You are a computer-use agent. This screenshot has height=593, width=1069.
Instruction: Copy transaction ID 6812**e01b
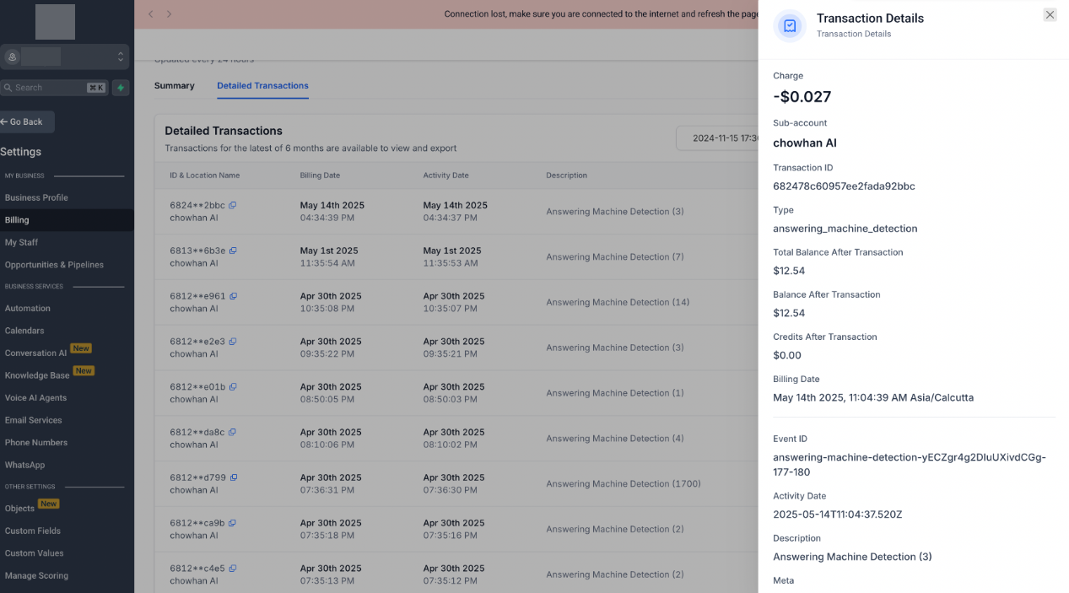click(x=232, y=387)
